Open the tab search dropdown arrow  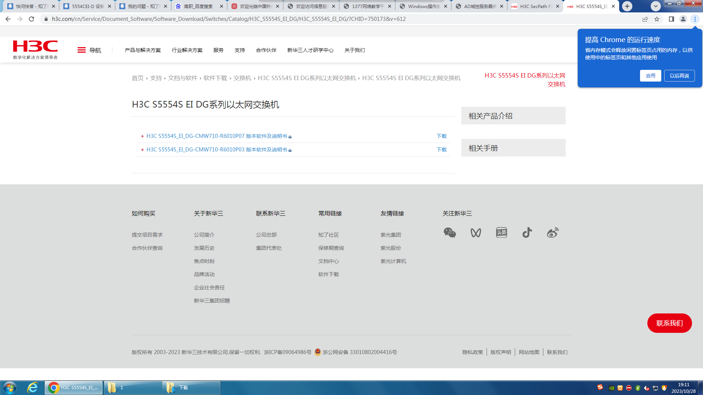coord(655,6)
